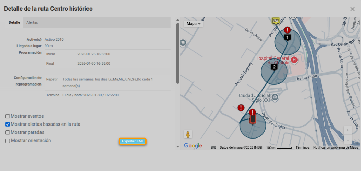Click the yellow INI start marker
Image resolution: width=361 pixels, height=171 pixels.
[x=276, y=21]
